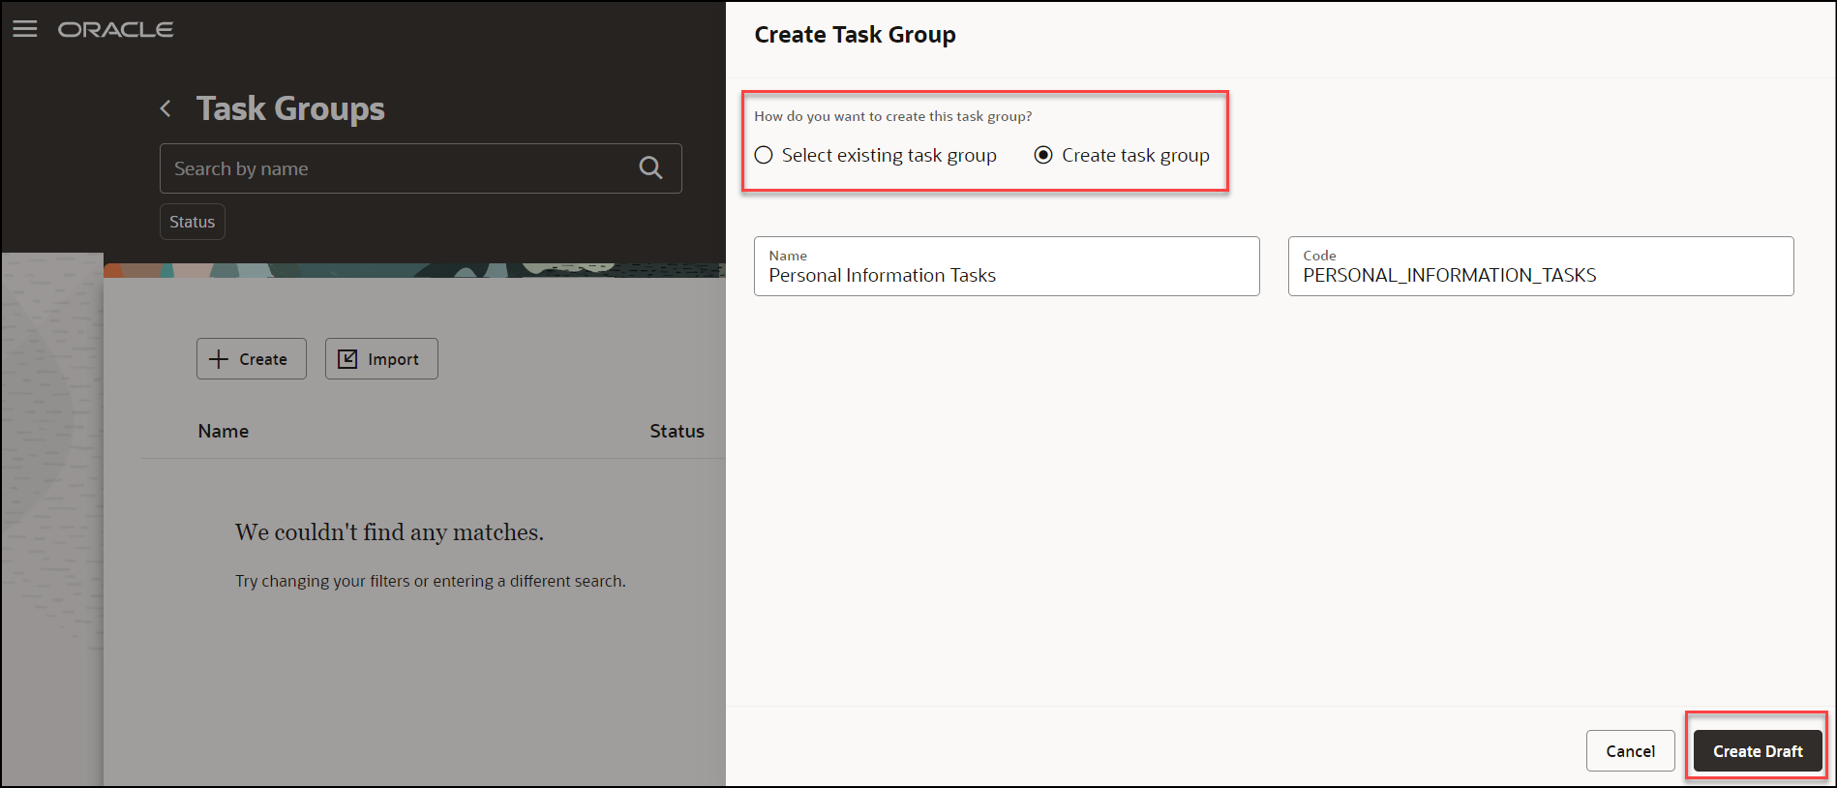This screenshot has height=788, width=1837.
Task: Click the 'How do you want to create' question
Action: coord(892,116)
